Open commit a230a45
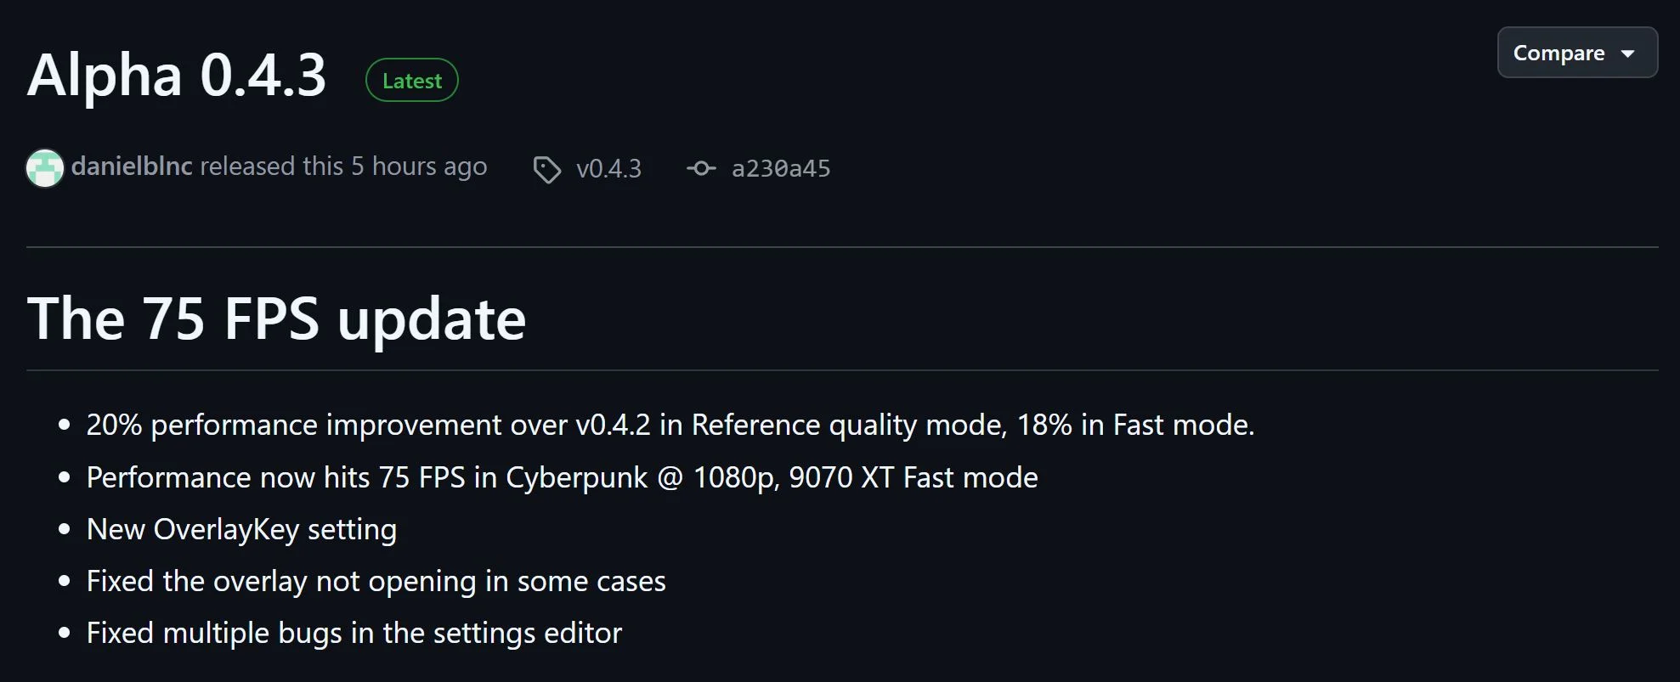 tap(781, 168)
